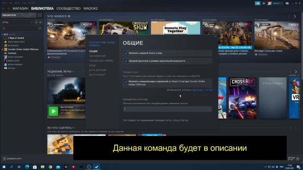The height and width of the screenshot is (170, 303).
Task: Switch to collections grid view icon
Action: [x=40, y=15]
